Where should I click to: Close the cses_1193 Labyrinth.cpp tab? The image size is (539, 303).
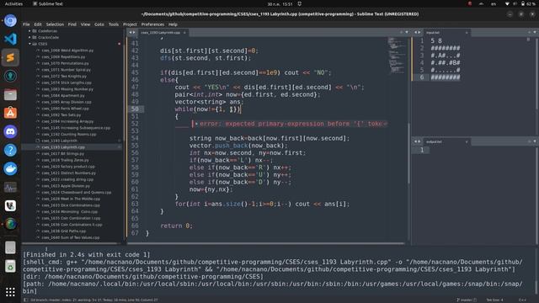(x=184, y=33)
